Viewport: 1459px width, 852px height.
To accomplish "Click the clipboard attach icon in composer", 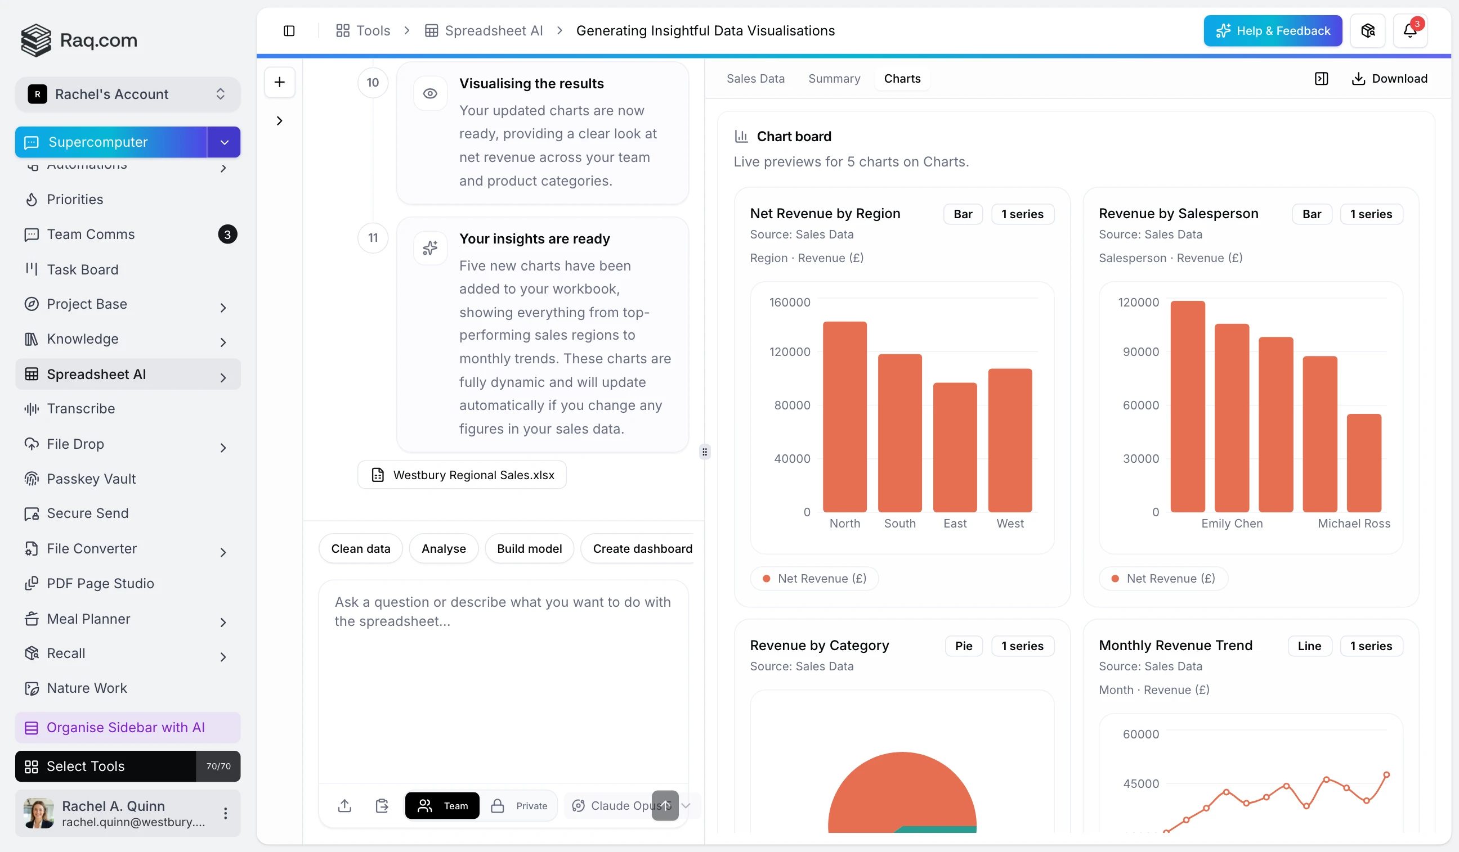I will click(382, 805).
